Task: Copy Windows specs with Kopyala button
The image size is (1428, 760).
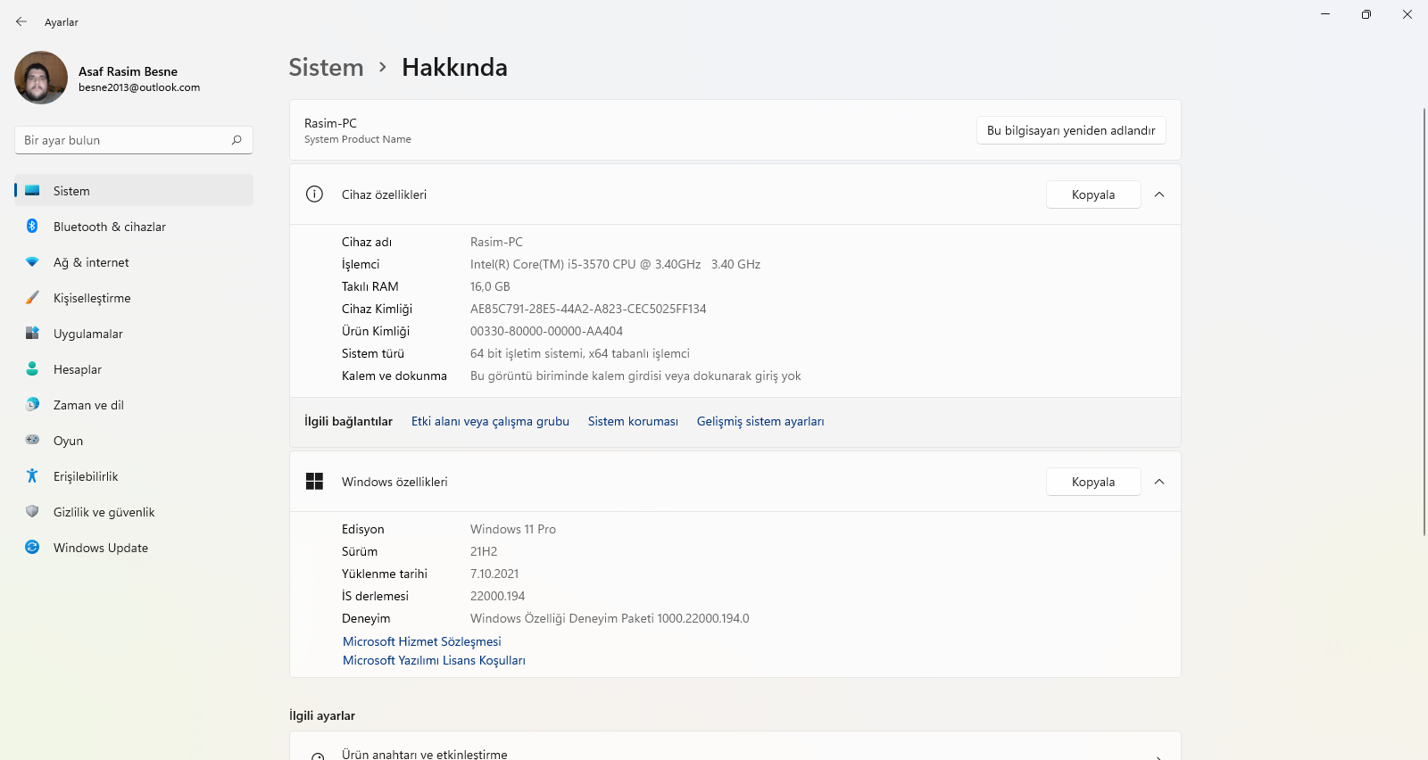Action: coord(1093,482)
